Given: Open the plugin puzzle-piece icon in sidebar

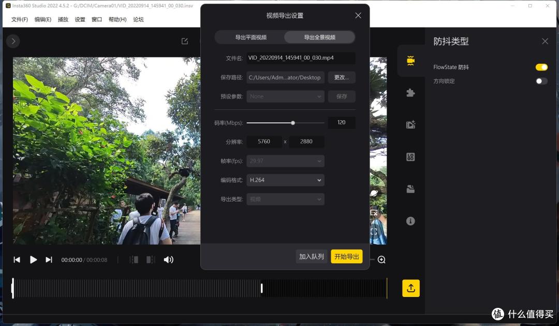Looking at the screenshot, I should pos(410,93).
